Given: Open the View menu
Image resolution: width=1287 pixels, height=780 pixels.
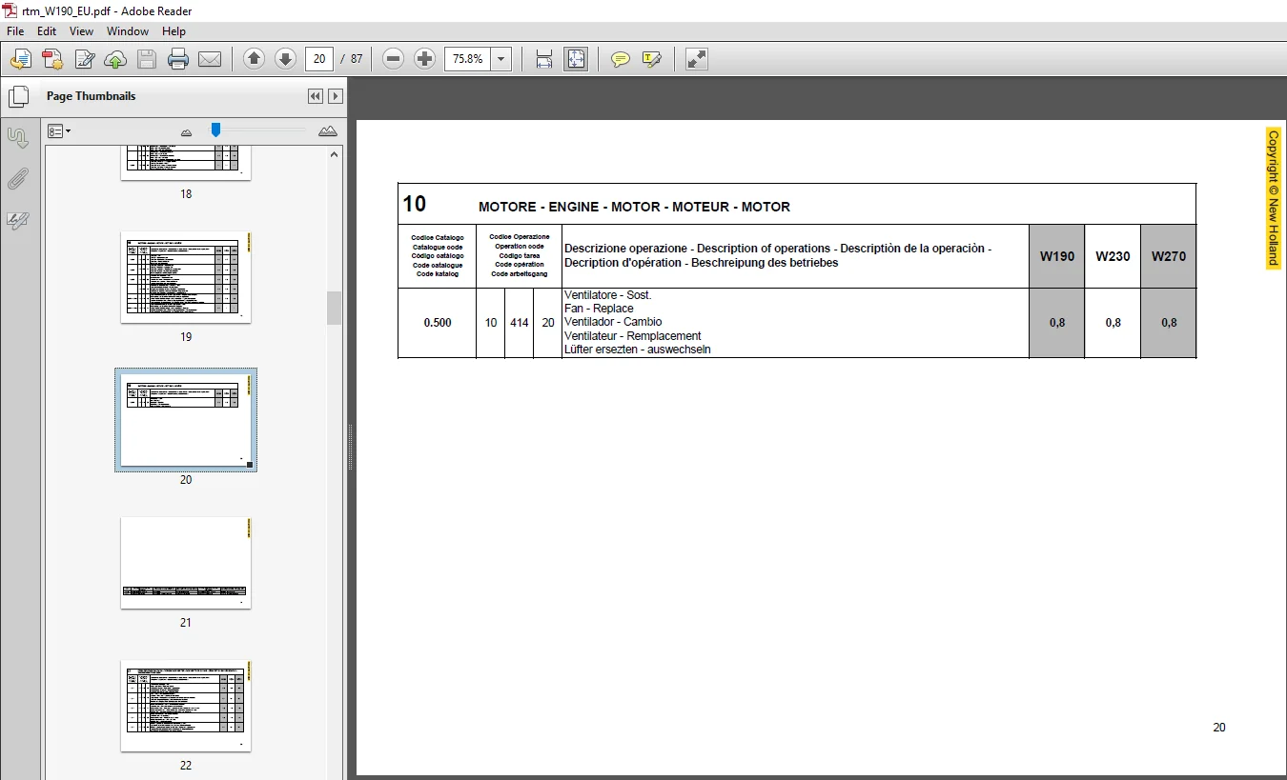Looking at the screenshot, I should [x=81, y=31].
